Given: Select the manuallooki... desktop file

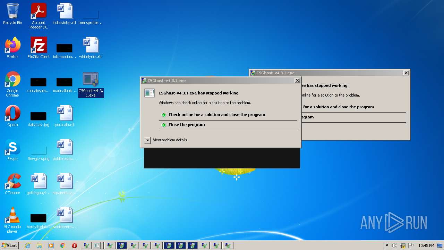Looking at the screenshot, I should click(x=65, y=85).
